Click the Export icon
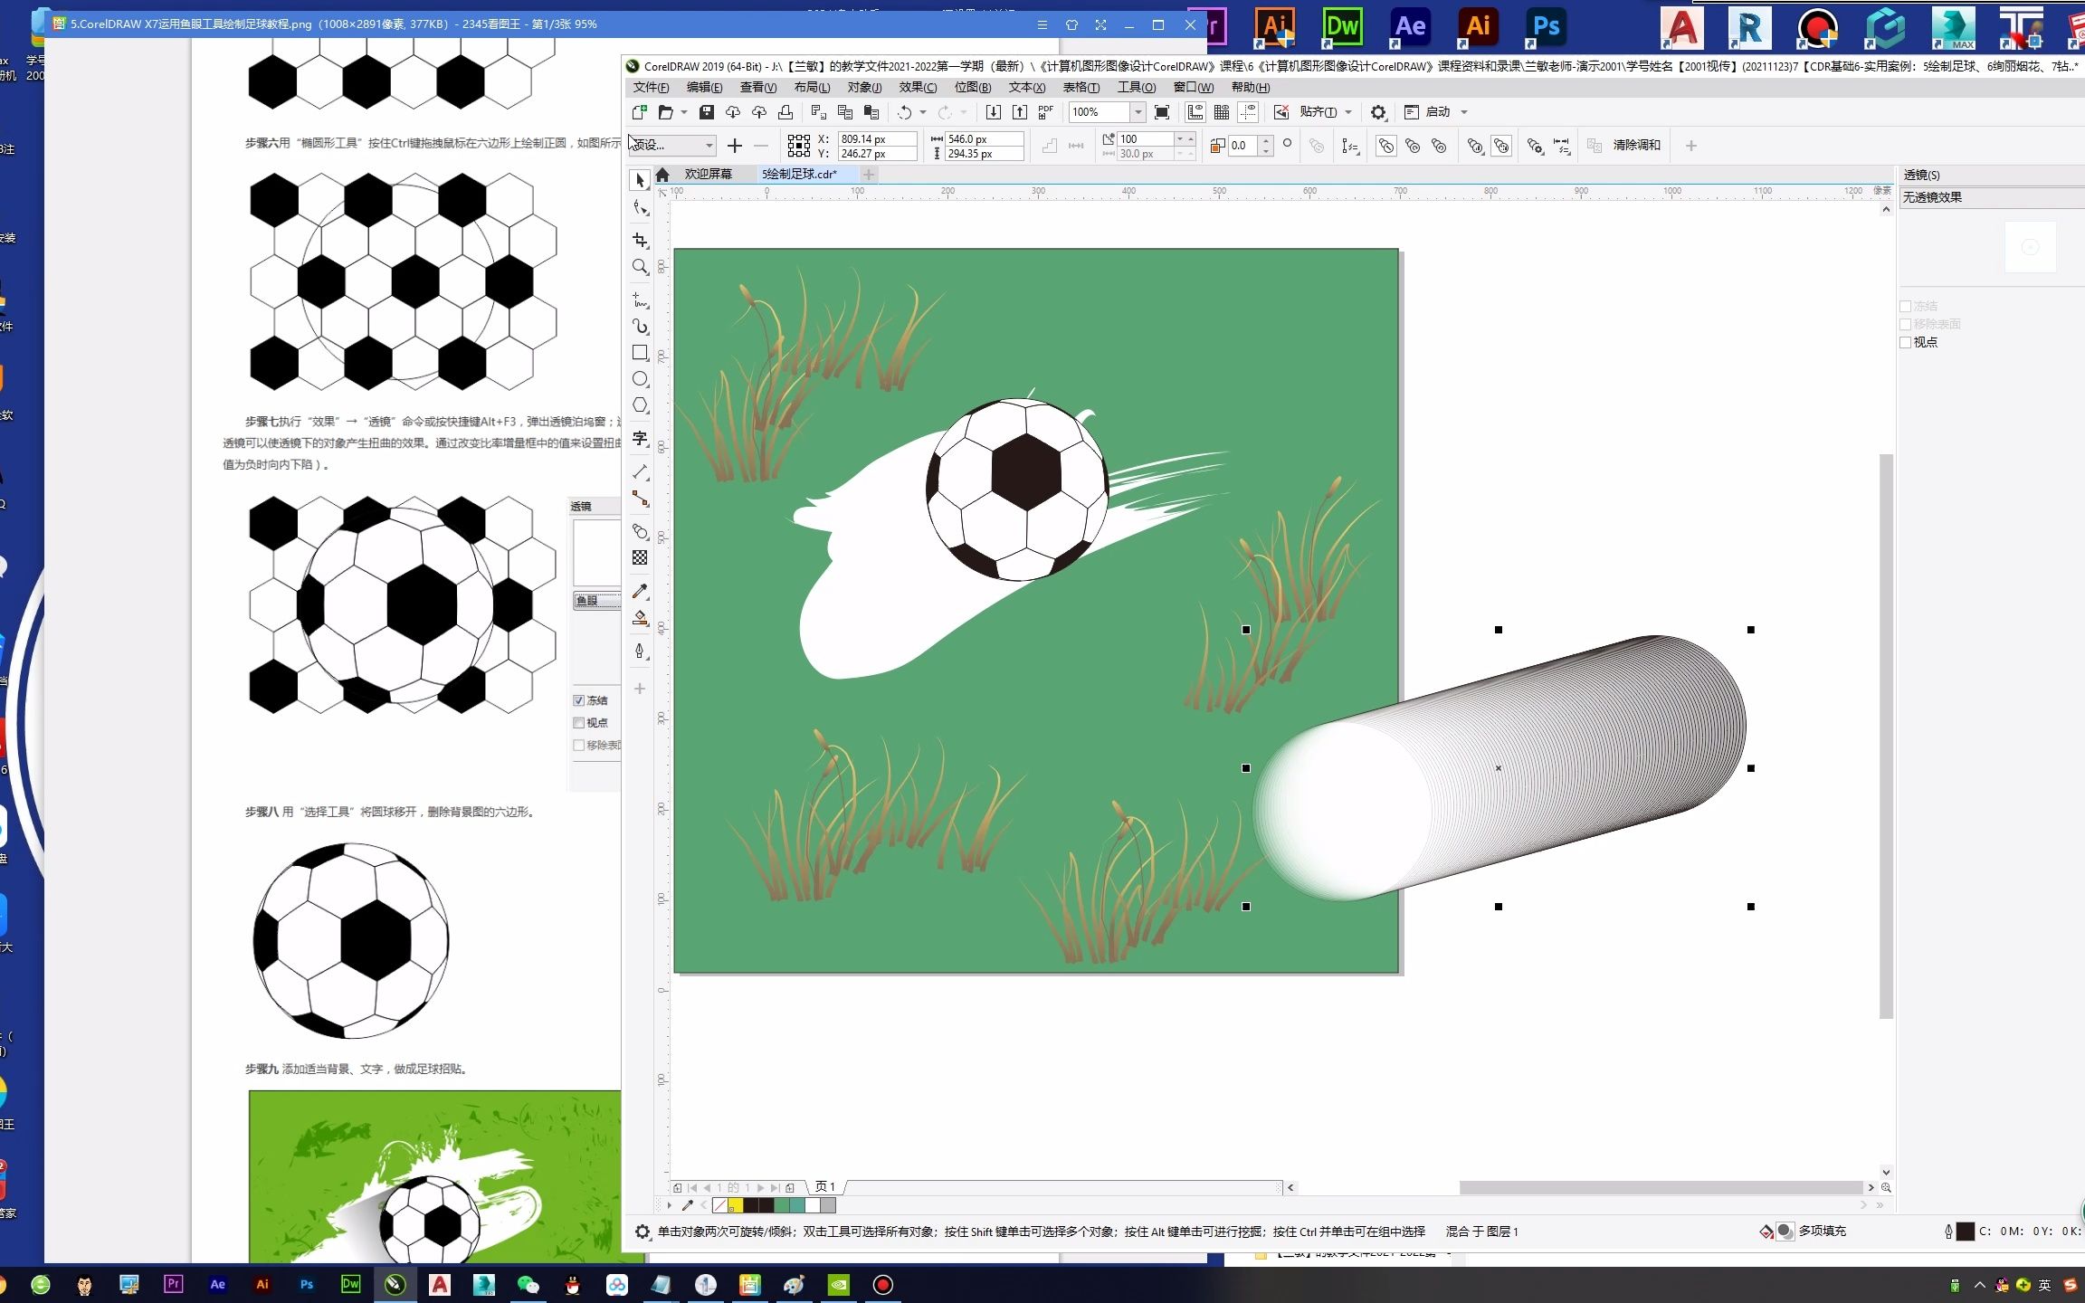This screenshot has height=1303, width=2085. [1020, 112]
